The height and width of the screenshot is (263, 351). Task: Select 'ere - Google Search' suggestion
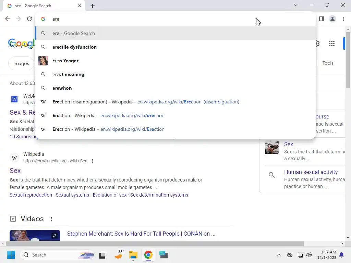[x=176, y=33]
